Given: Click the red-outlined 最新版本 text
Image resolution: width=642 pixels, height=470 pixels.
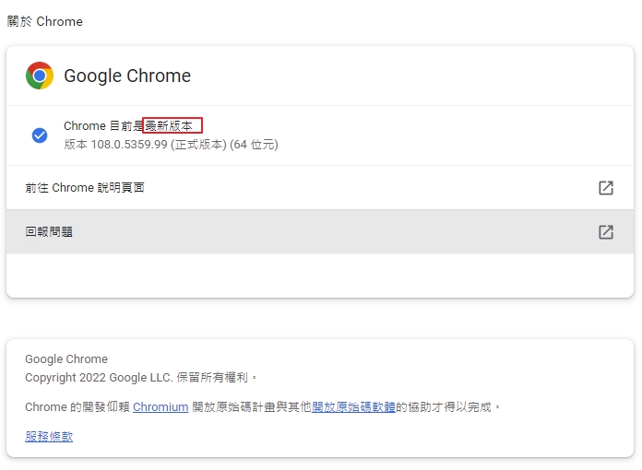Looking at the screenshot, I should (x=172, y=126).
